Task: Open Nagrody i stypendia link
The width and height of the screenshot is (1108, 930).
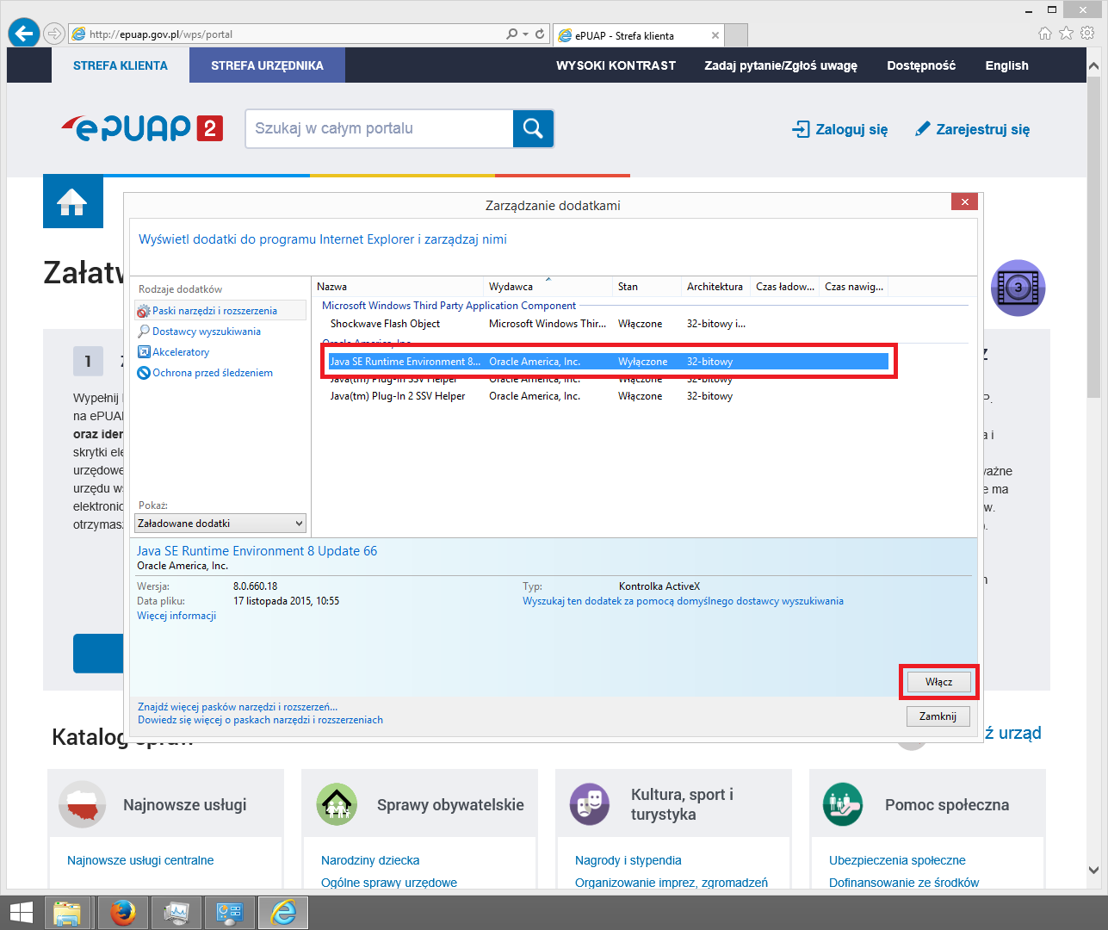Action: point(628,860)
